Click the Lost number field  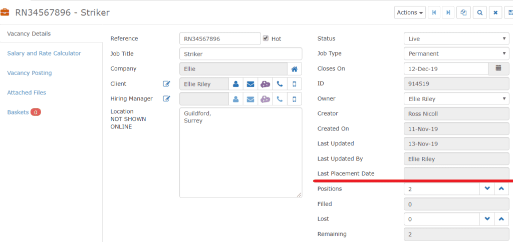[442, 219]
